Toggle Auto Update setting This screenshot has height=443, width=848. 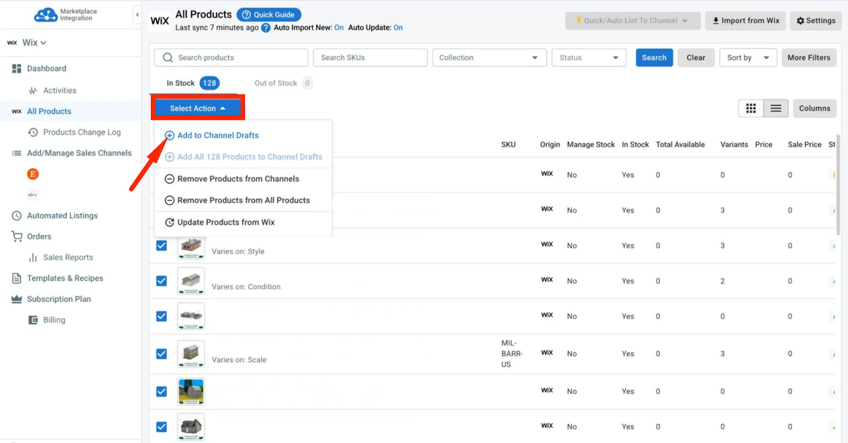click(x=398, y=28)
